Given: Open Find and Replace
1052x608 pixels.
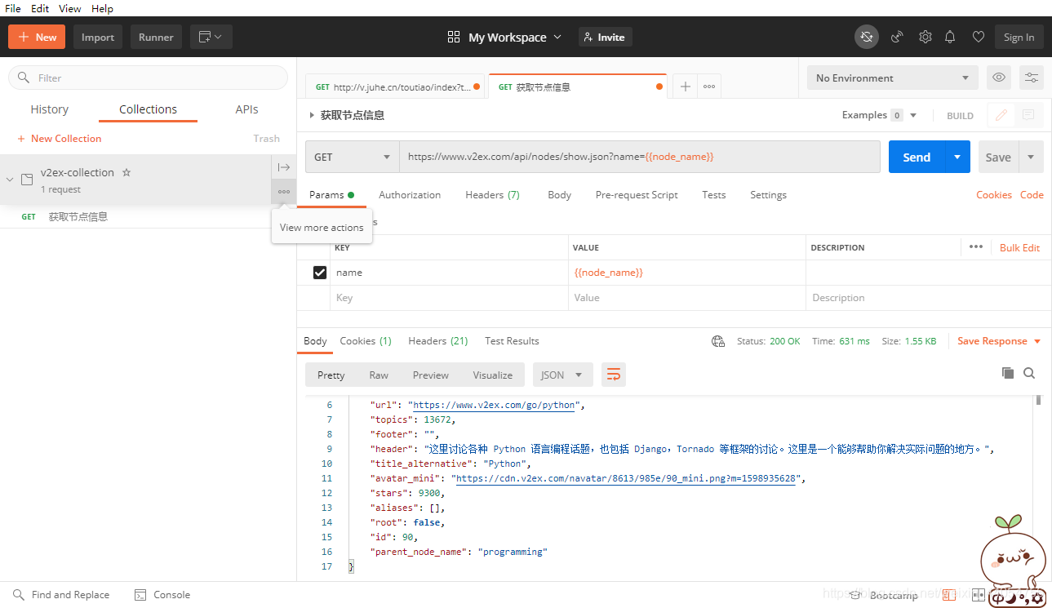Looking at the screenshot, I should pyautogui.click(x=60, y=595).
